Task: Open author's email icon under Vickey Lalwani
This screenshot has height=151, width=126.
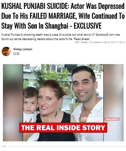Action: (15, 54)
